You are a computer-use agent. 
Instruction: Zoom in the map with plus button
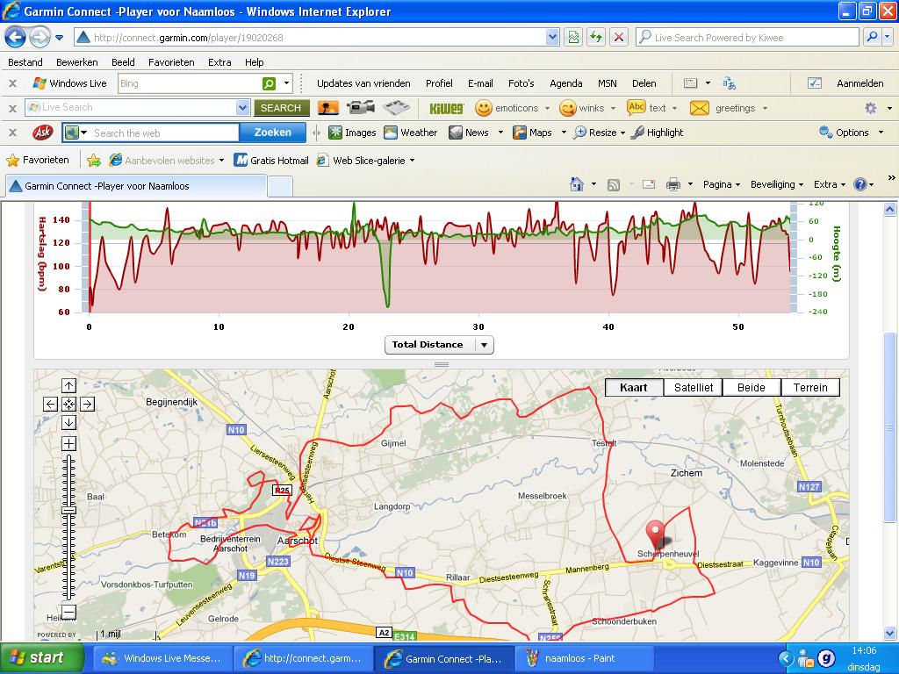pyautogui.click(x=68, y=443)
